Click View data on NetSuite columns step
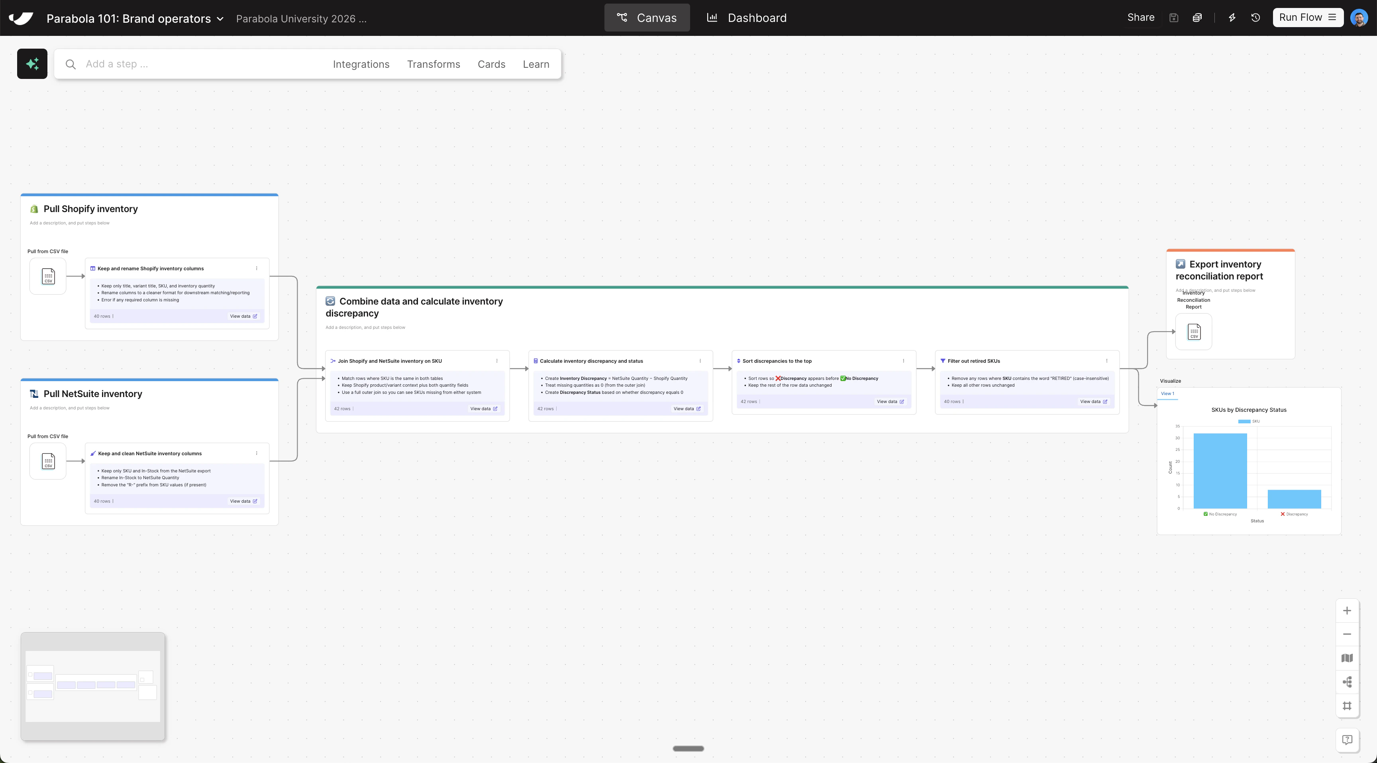 click(x=244, y=501)
